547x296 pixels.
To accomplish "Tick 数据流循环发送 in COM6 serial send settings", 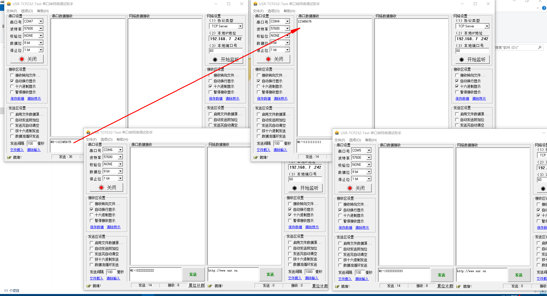I will tap(91, 265).
